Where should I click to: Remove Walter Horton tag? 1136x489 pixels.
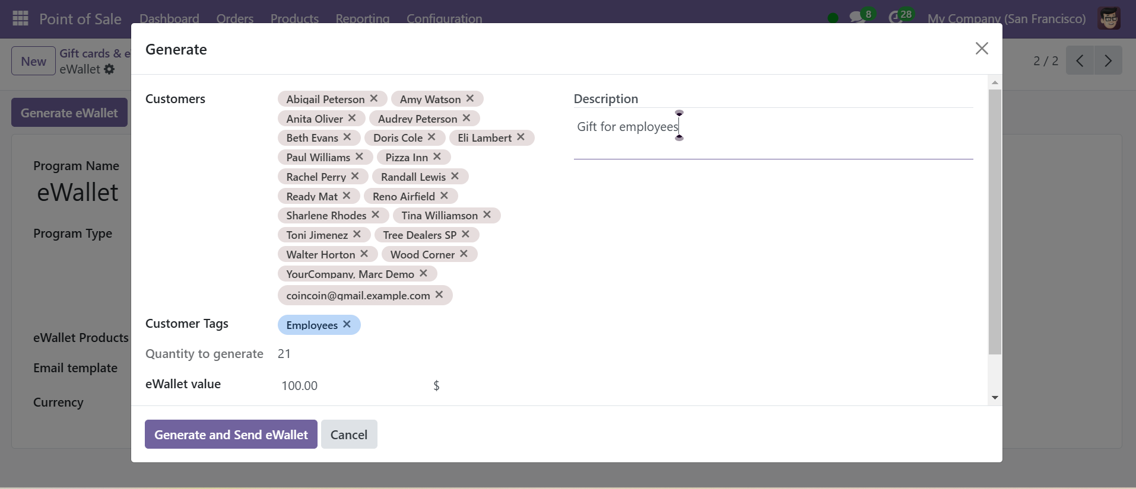coord(364,254)
